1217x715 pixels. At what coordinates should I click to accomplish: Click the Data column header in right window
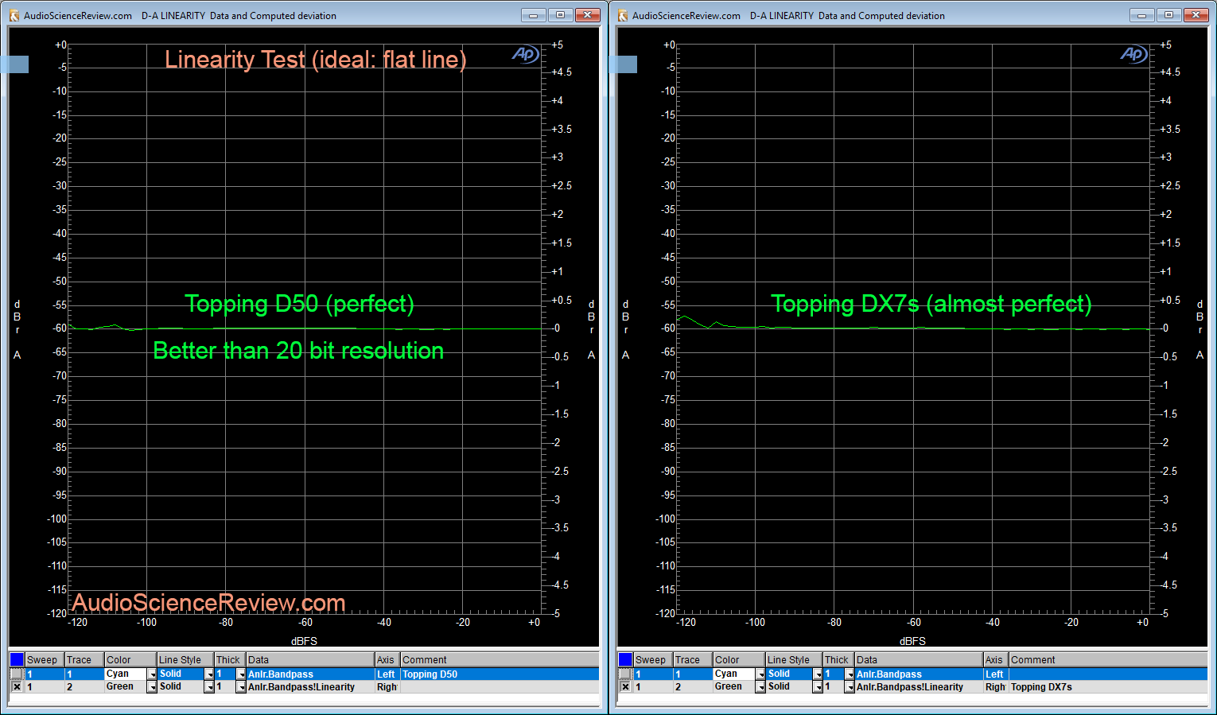[919, 659]
